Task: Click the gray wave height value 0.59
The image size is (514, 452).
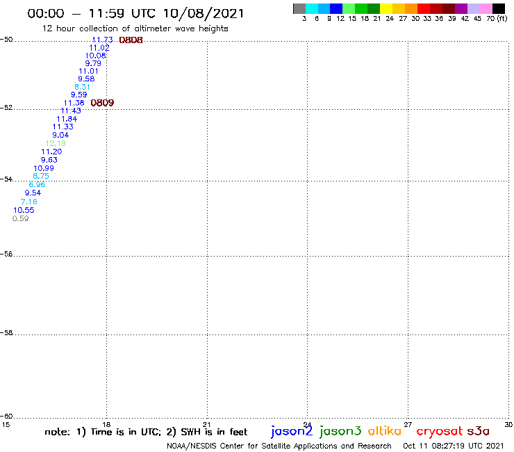Action: click(21, 218)
